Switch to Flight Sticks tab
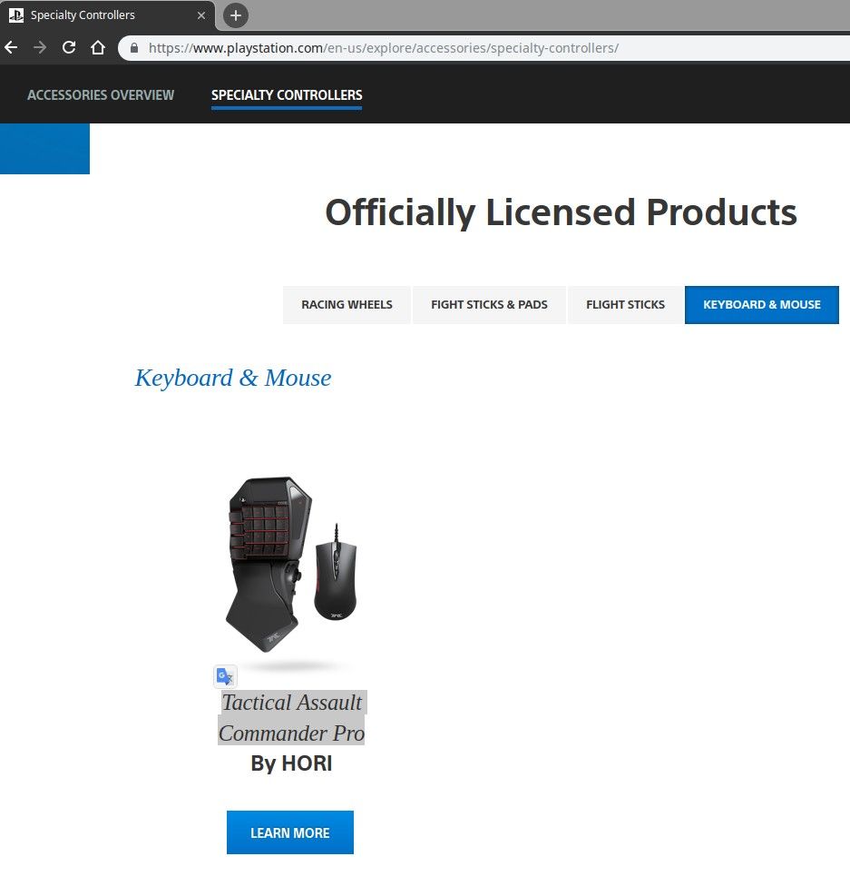 click(x=625, y=304)
